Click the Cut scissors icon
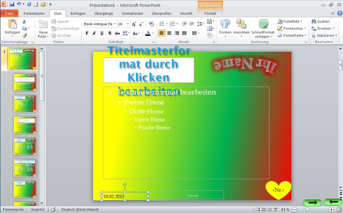Screen dimensions: 343x213 24,22
